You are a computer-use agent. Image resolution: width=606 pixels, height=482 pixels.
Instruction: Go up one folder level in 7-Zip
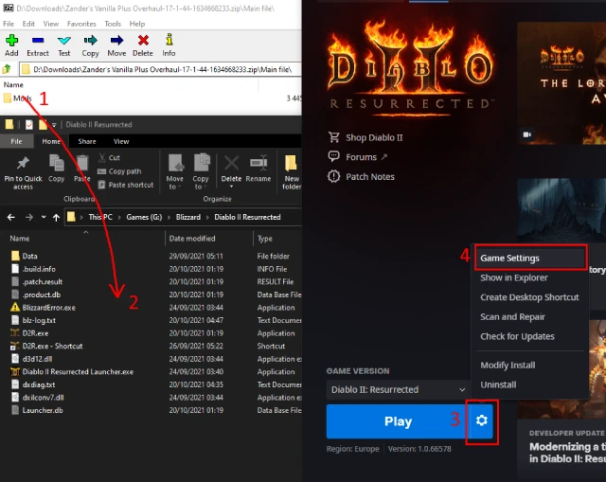tap(7, 69)
